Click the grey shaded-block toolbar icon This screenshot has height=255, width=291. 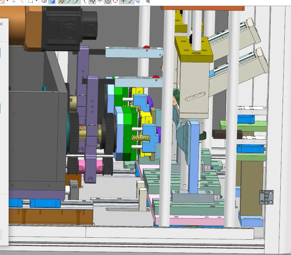(44, 1)
